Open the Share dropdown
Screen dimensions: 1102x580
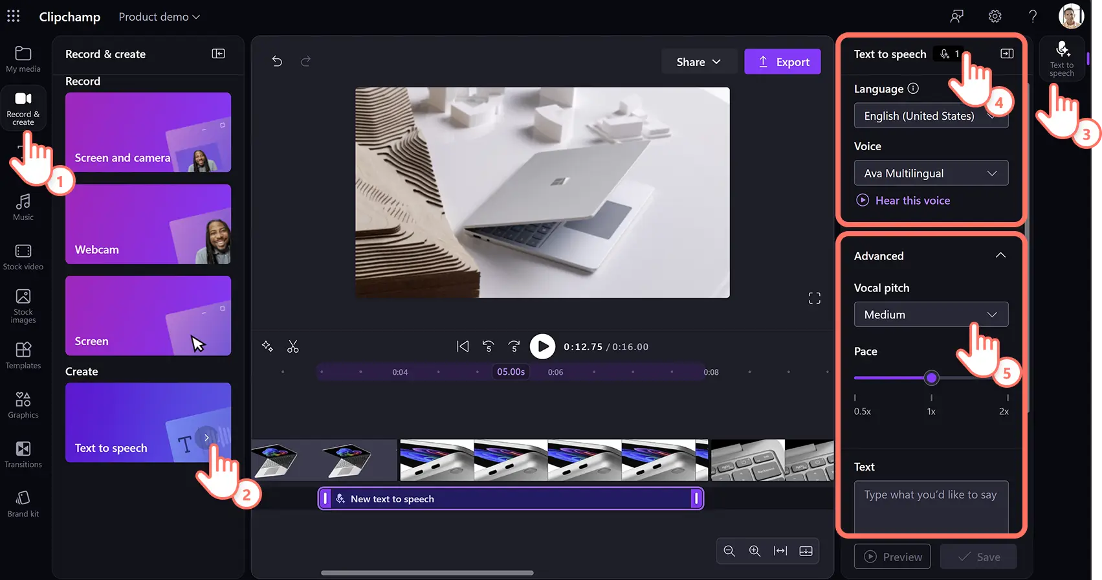click(699, 61)
